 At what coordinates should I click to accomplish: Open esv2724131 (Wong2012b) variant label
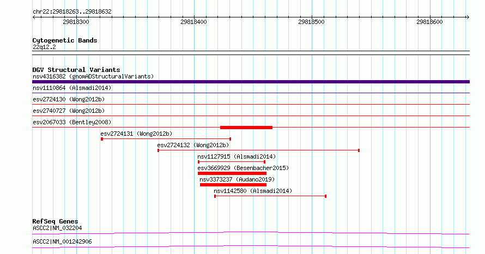coord(136,134)
